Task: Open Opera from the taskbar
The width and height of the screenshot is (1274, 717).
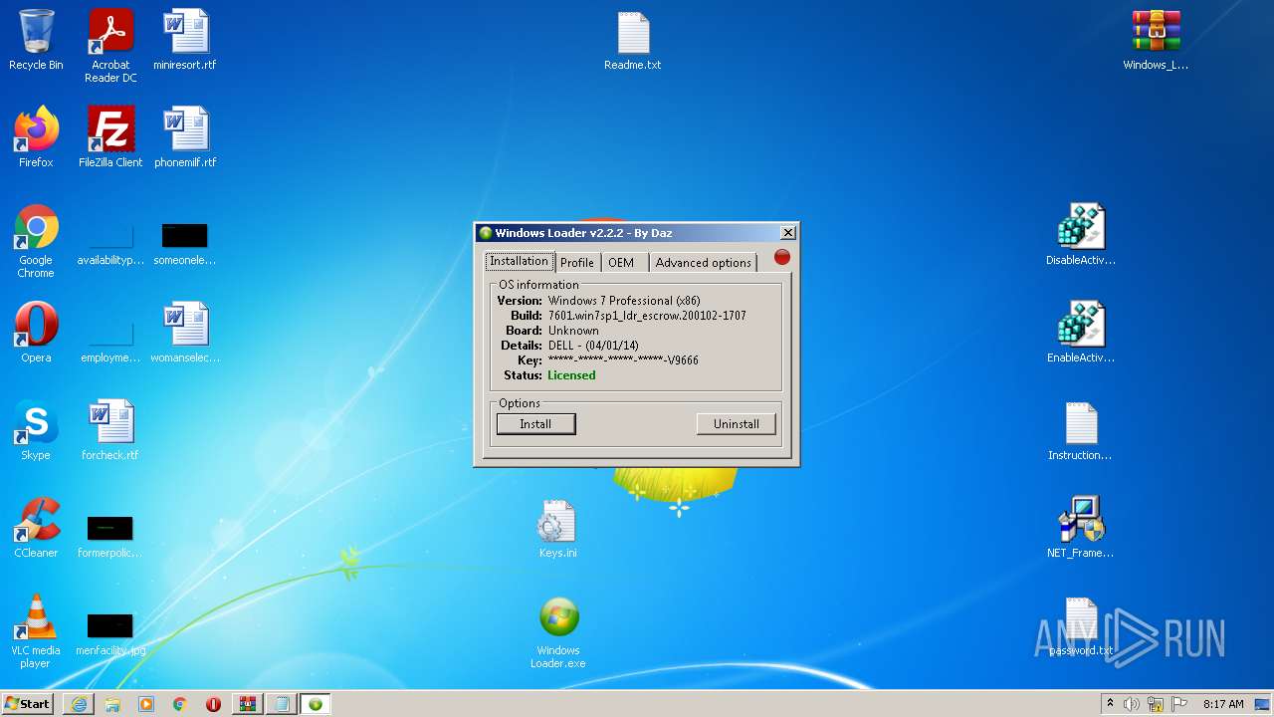Action: 214,704
